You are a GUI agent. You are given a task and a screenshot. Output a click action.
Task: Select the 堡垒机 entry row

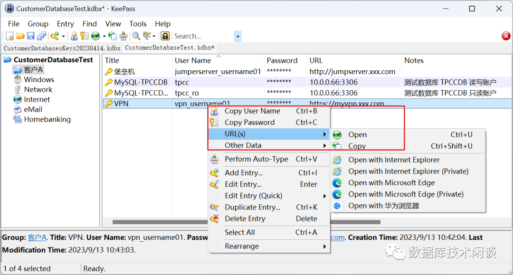coord(307,72)
